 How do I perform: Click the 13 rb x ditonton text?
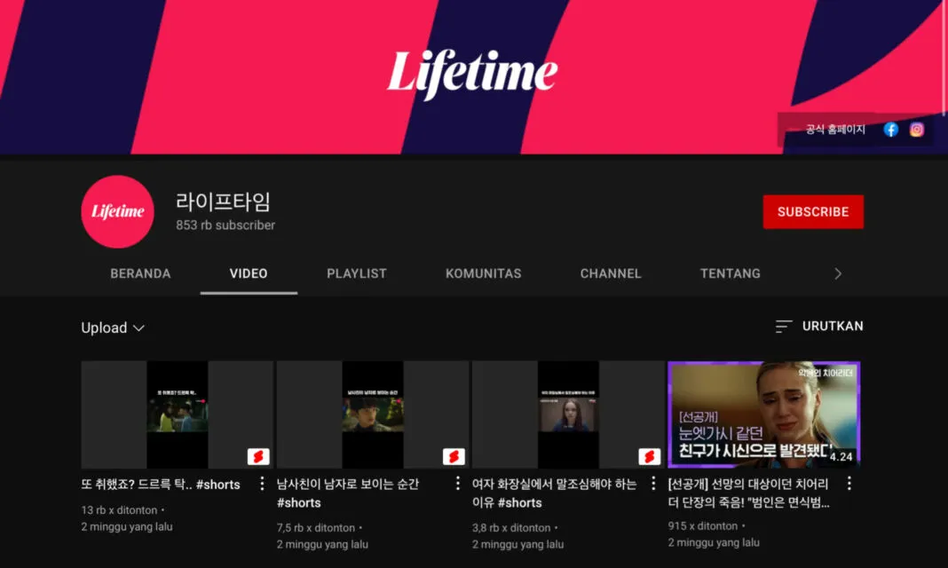point(119,510)
